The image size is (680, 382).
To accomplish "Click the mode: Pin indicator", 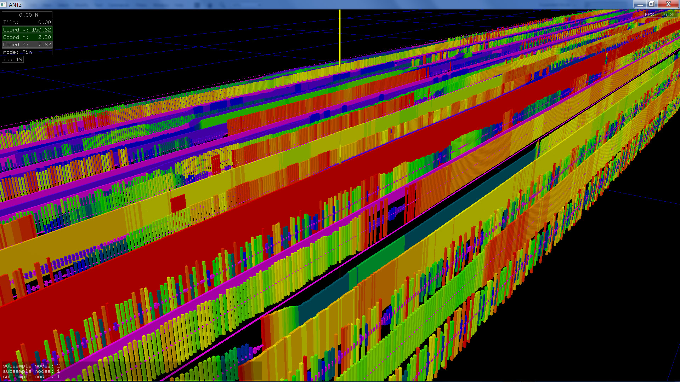I will [x=27, y=52].
